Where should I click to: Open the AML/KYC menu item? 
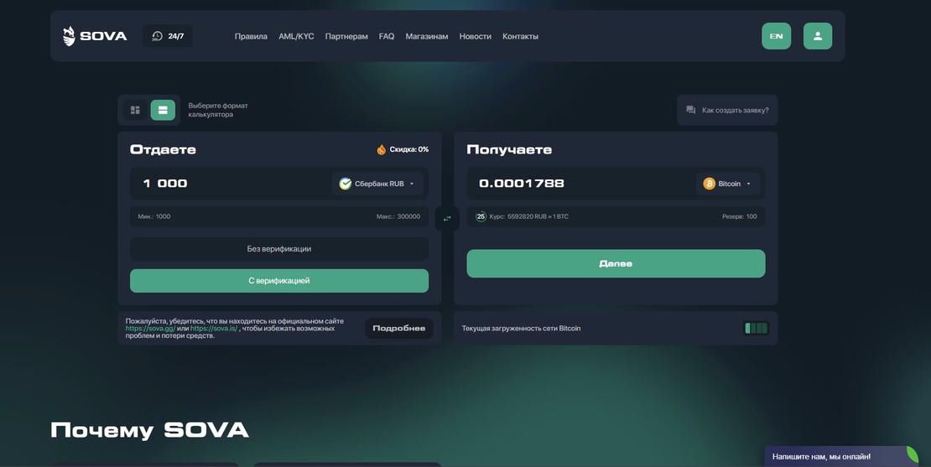(296, 36)
